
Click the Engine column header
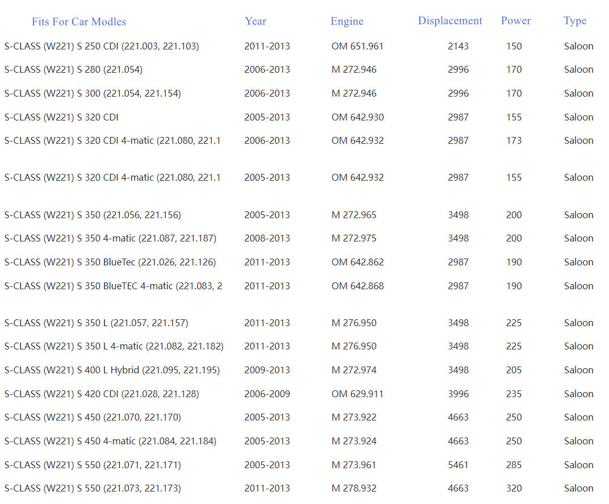click(347, 21)
